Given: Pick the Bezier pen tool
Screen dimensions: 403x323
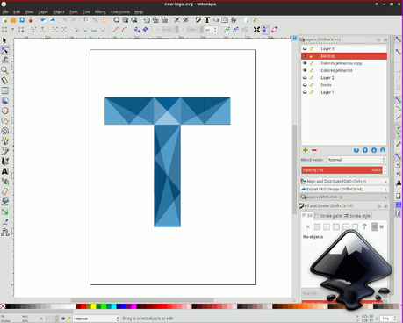Looking at the screenshot, I should (x=4, y=151).
